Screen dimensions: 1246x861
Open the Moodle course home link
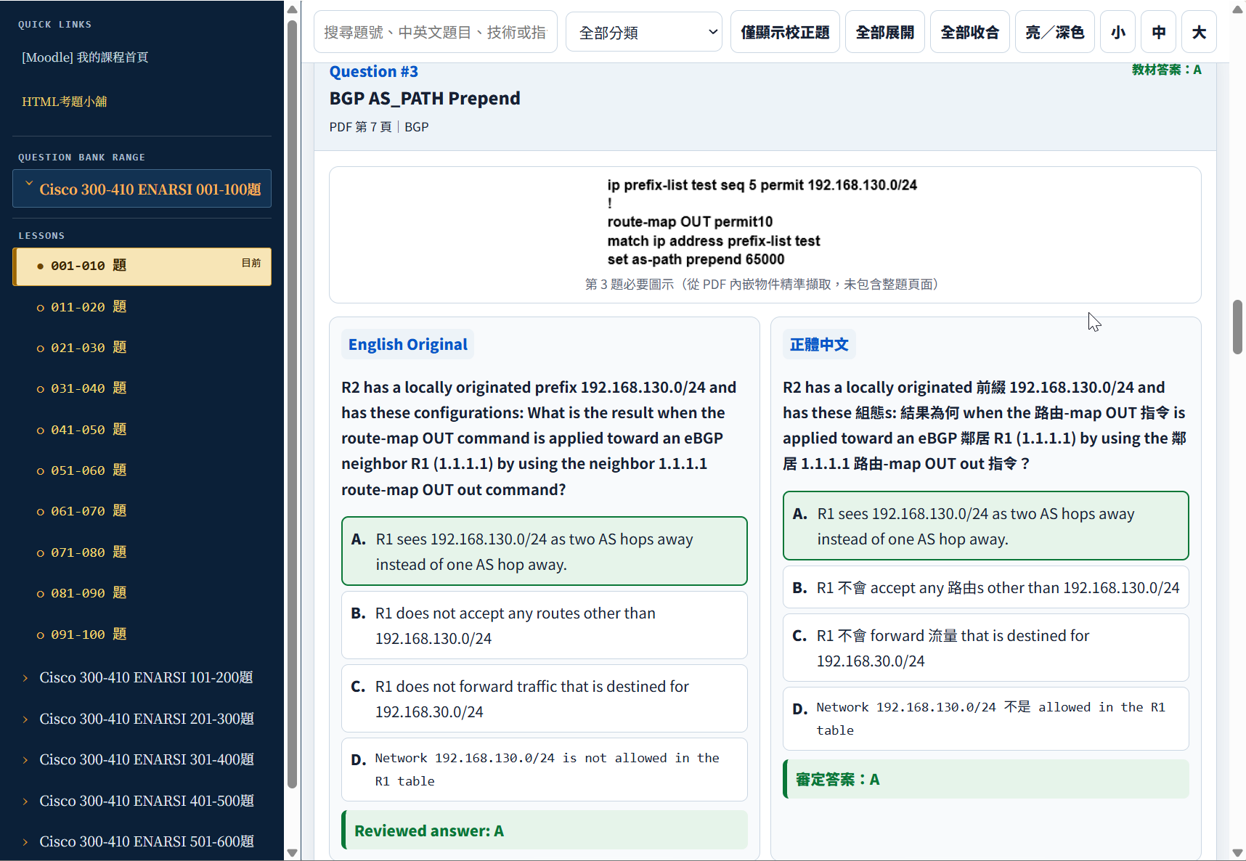point(85,57)
